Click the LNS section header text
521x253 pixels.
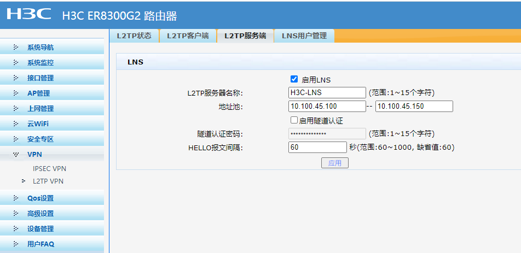pos(135,62)
